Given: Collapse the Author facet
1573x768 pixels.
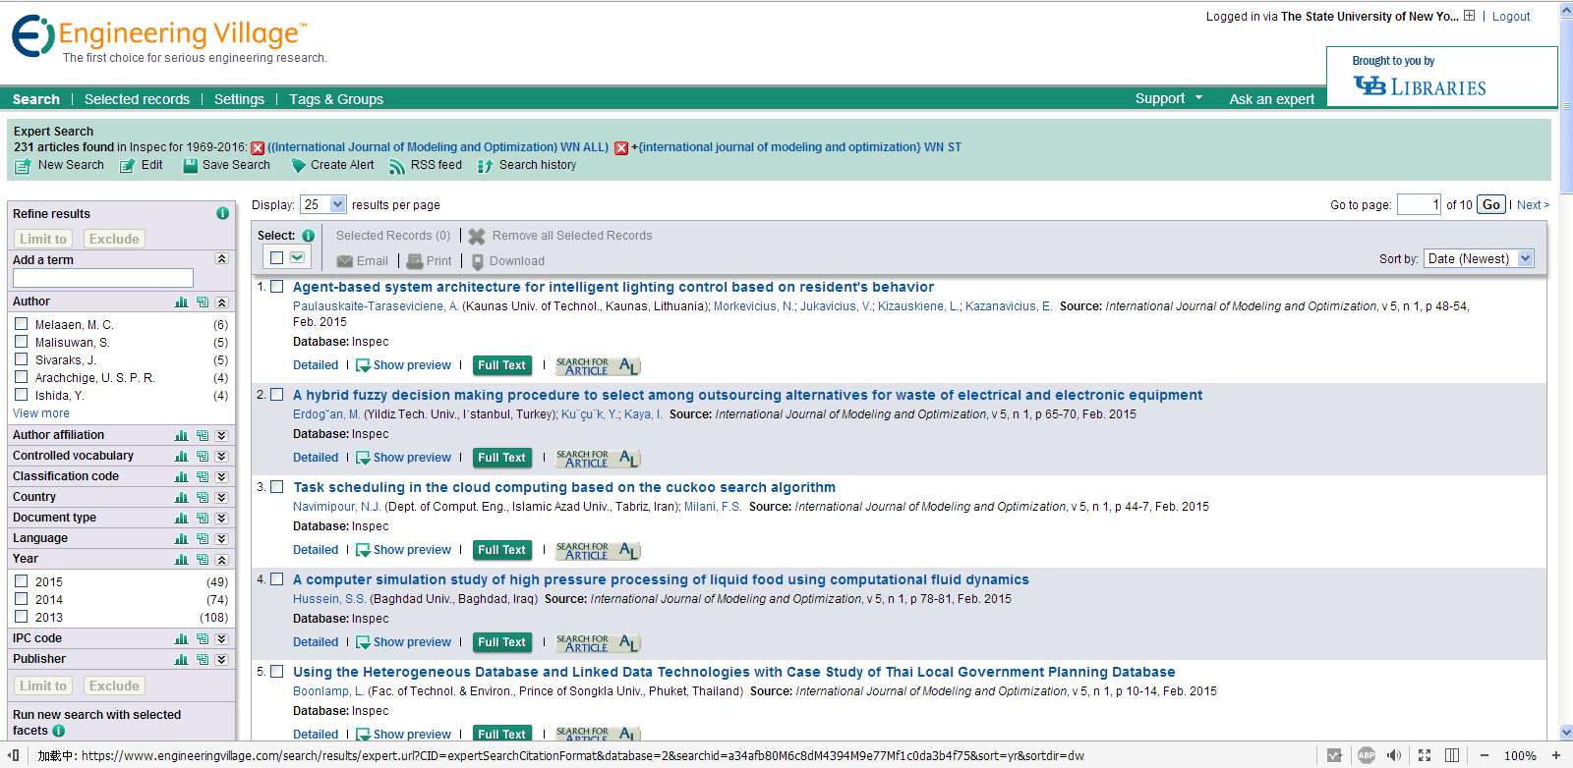Looking at the screenshot, I should tap(221, 302).
